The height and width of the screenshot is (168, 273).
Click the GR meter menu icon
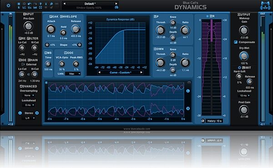coord(207,16)
